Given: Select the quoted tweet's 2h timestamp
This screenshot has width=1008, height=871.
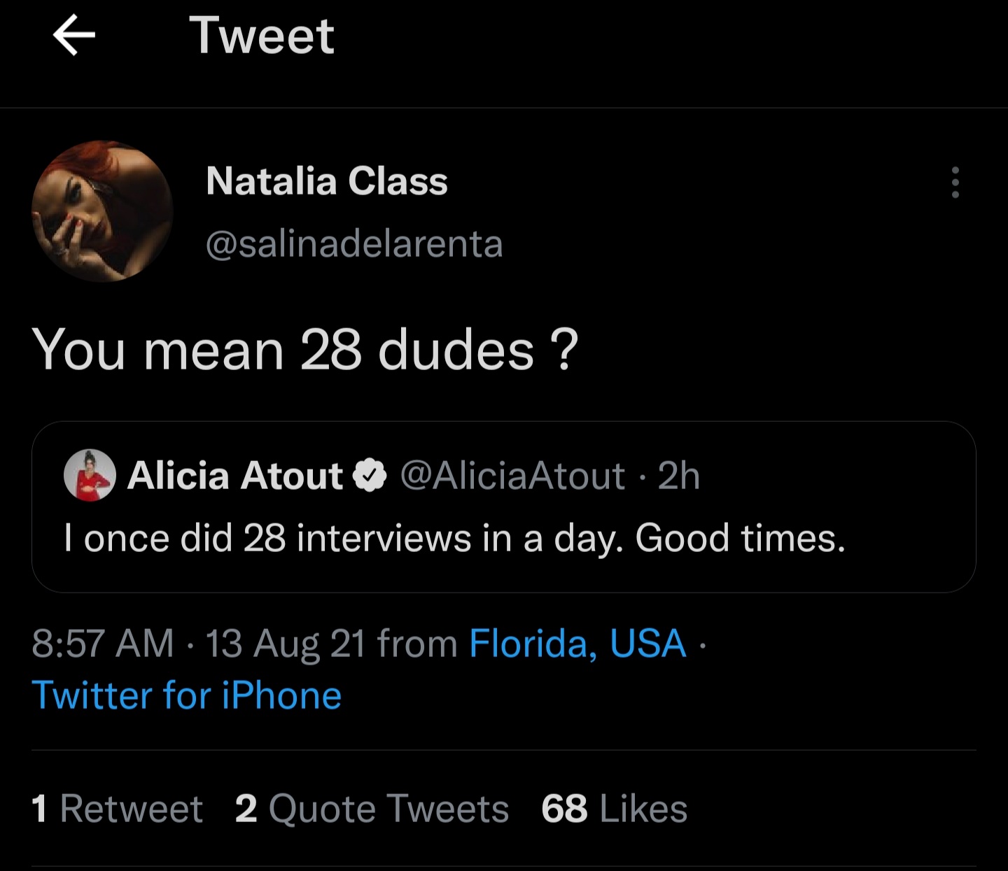Looking at the screenshot, I should coord(679,476).
